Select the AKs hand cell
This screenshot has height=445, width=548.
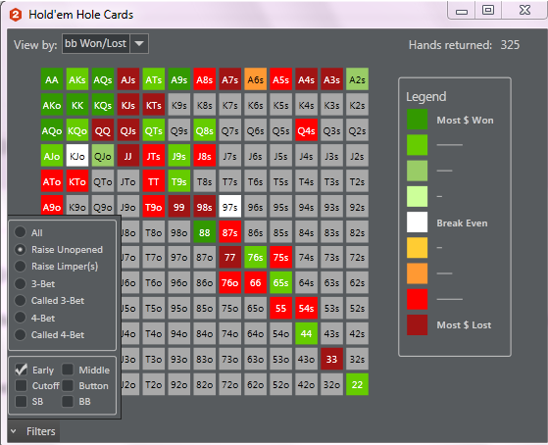(77, 79)
